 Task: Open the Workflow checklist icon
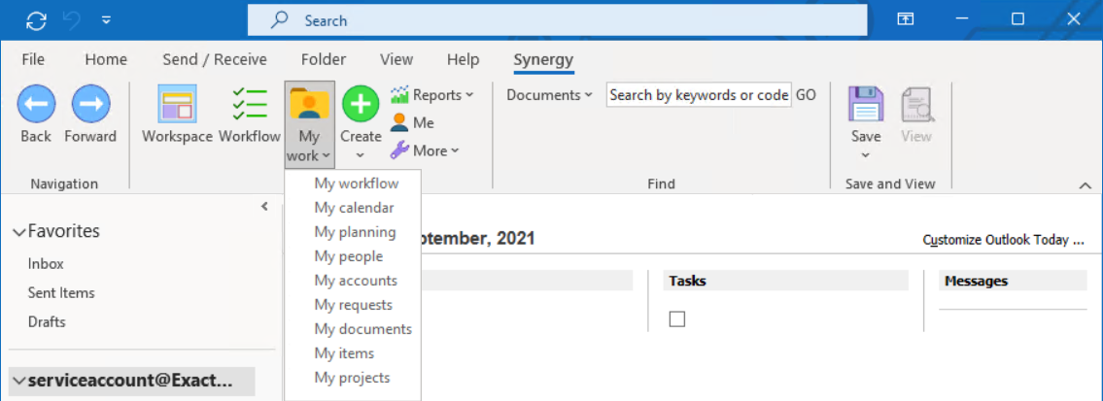tap(250, 105)
